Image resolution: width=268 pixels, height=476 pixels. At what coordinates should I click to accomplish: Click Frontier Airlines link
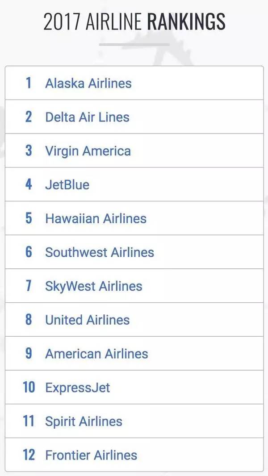tap(91, 455)
